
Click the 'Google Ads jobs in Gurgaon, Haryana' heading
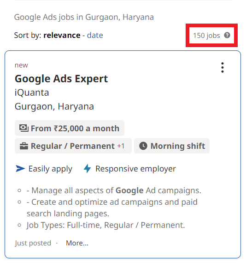84,17
